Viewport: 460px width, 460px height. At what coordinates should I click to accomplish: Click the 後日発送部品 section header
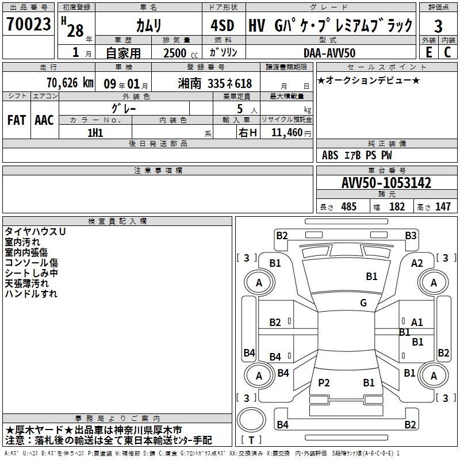point(158,143)
